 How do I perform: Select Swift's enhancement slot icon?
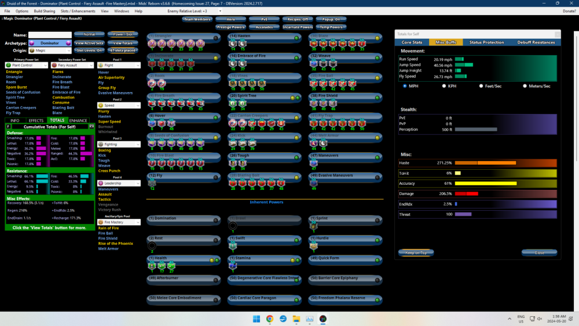tap(233, 246)
